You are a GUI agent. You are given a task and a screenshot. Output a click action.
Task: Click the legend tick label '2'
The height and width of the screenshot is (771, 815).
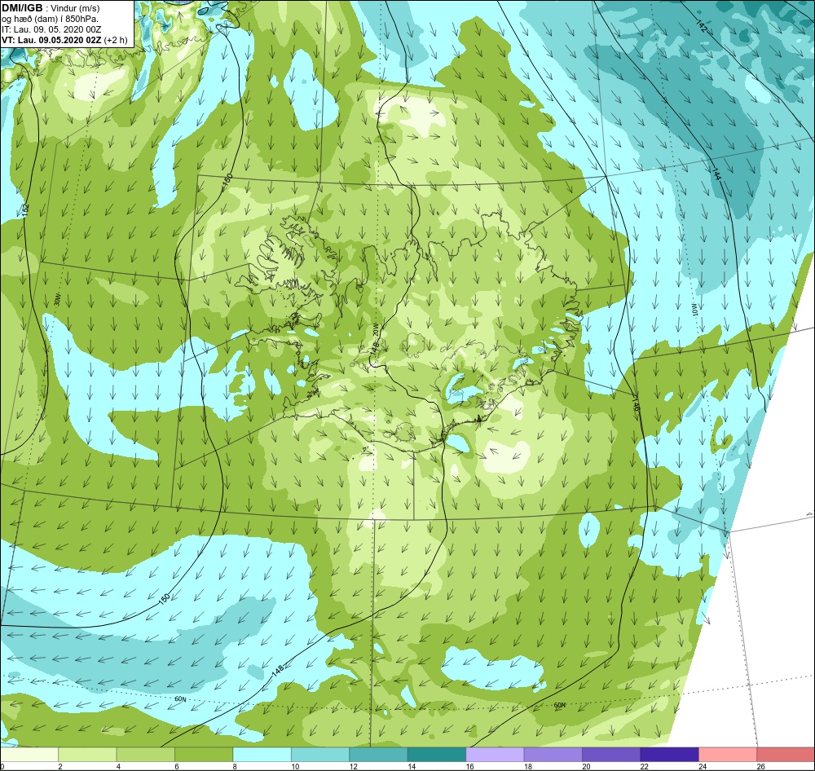tap(60, 766)
